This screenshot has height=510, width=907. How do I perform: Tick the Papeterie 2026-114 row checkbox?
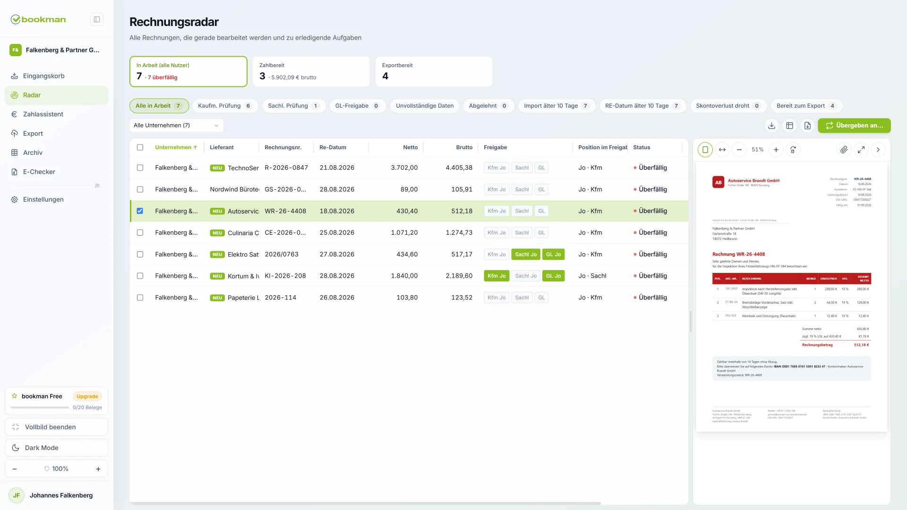click(140, 297)
